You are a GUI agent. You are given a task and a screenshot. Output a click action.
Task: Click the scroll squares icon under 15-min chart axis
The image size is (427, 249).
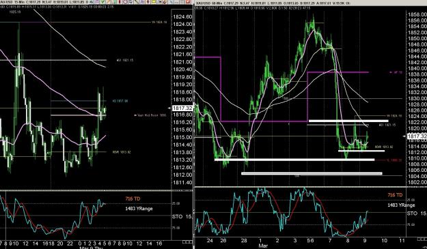coord(187,241)
